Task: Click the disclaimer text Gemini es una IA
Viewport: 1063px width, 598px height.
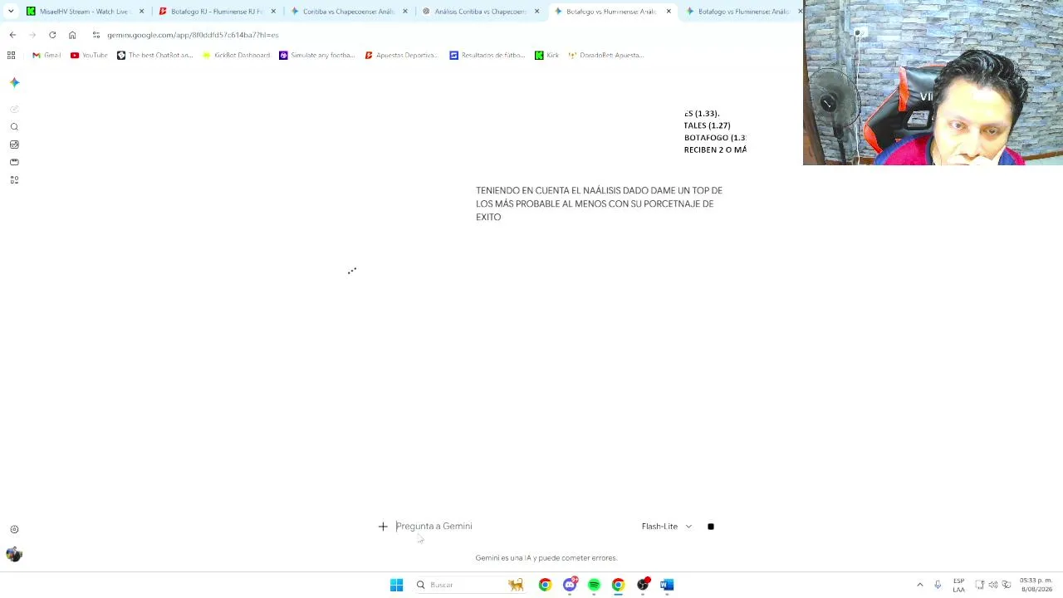Action: click(546, 558)
